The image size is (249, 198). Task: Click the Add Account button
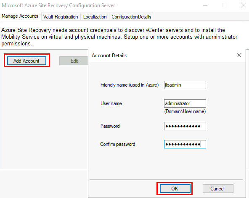point(26,61)
